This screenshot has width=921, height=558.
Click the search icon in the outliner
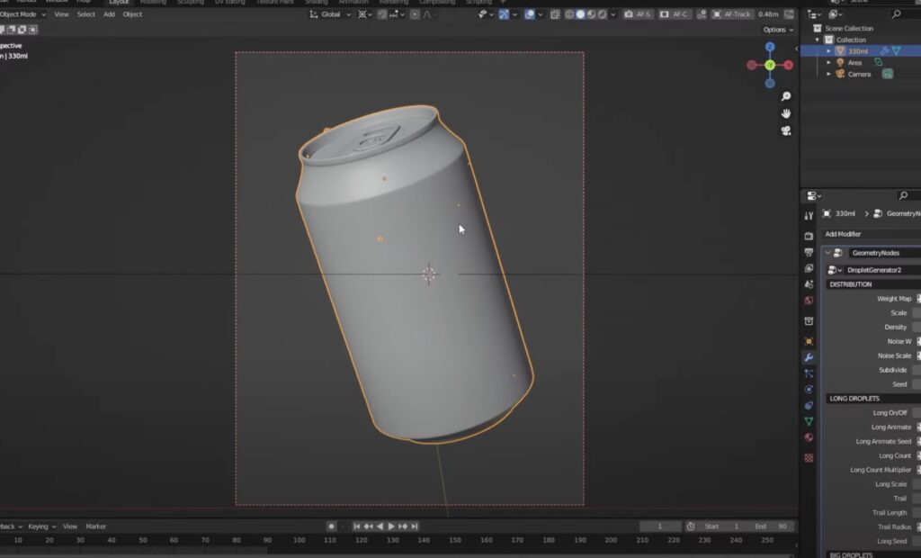click(x=897, y=14)
